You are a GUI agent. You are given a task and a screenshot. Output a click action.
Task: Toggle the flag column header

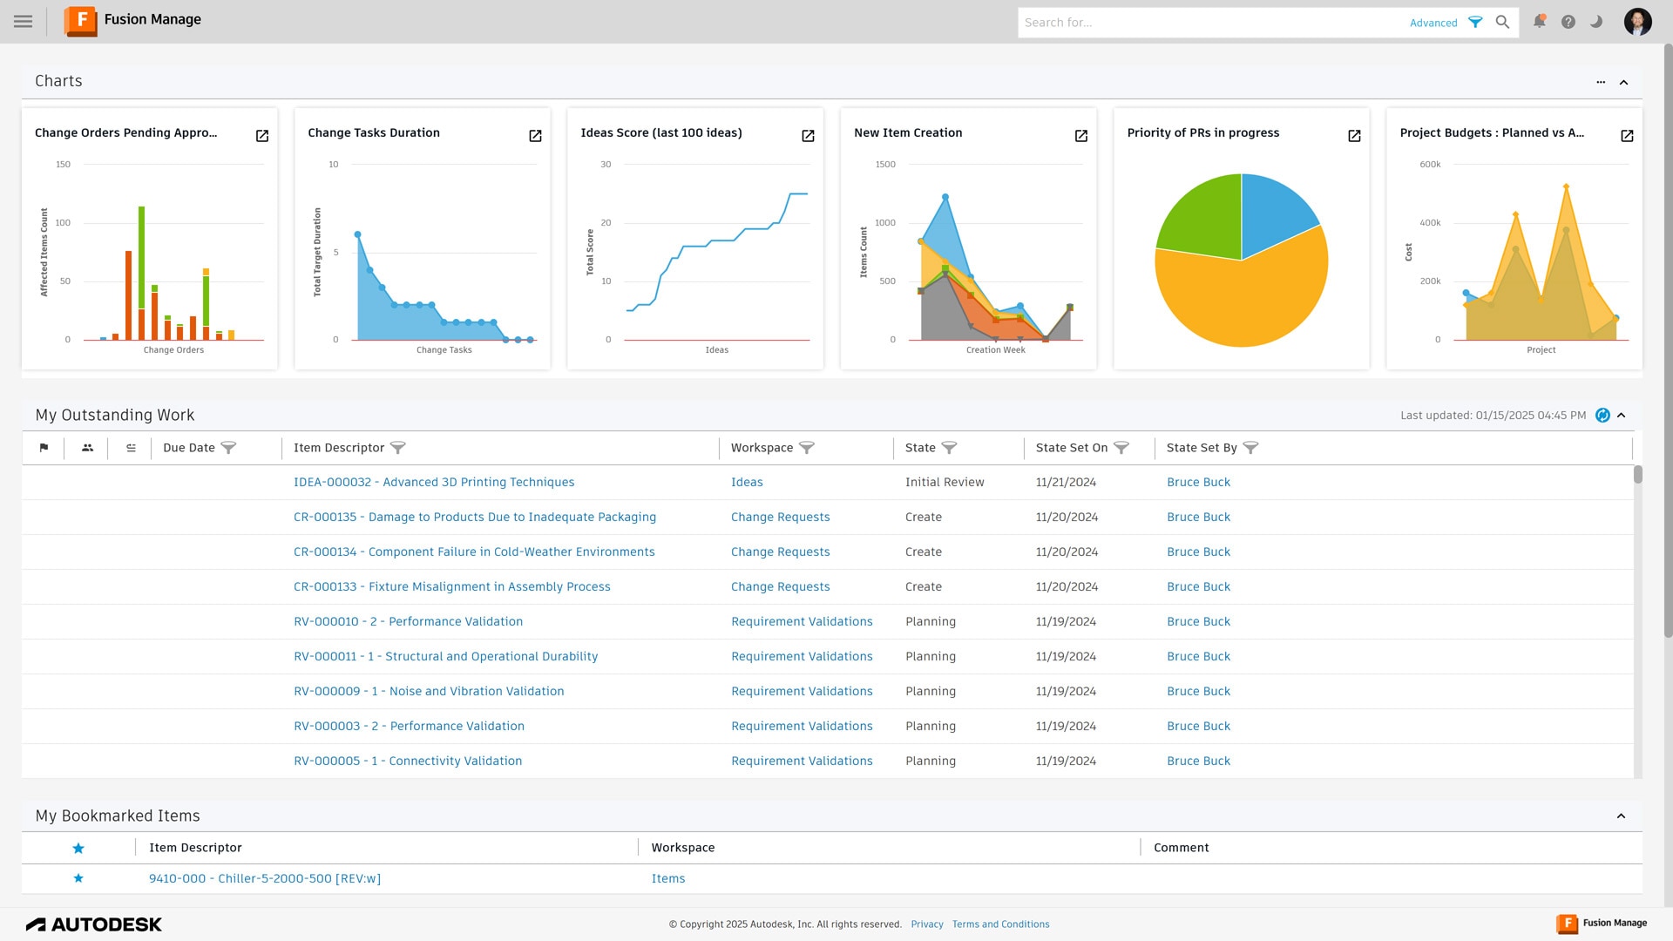[x=44, y=448]
